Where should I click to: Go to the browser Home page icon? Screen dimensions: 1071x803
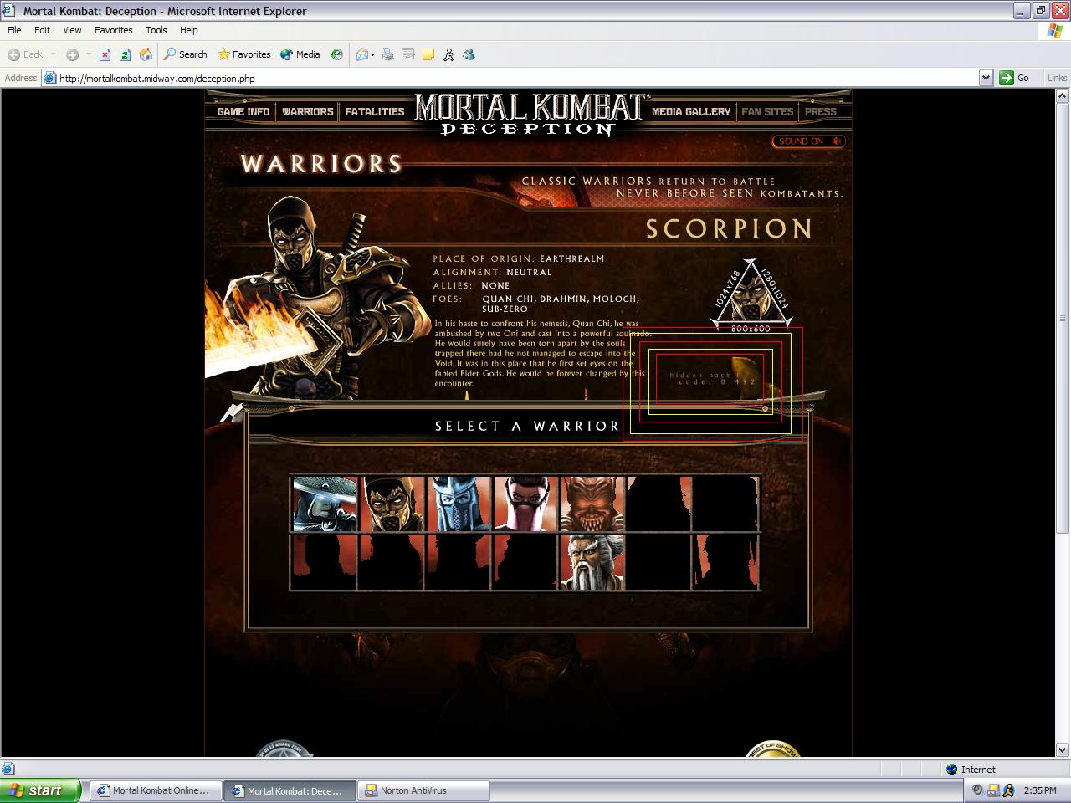(146, 54)
